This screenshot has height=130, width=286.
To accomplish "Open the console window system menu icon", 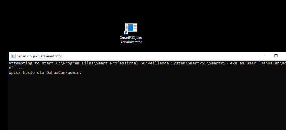I will click(x=13, y=56).
